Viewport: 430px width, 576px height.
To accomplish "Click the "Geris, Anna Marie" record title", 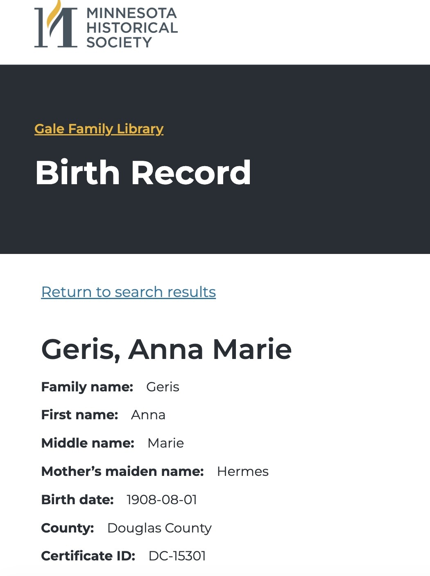I will pos(167,350).
